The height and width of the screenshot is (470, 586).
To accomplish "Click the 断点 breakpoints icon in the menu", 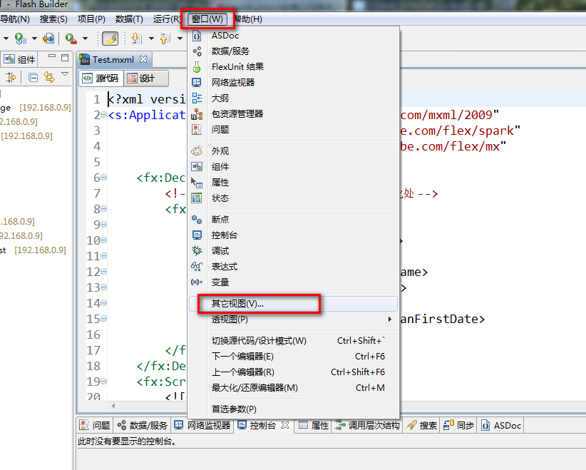I will click(x=197, y=220).
